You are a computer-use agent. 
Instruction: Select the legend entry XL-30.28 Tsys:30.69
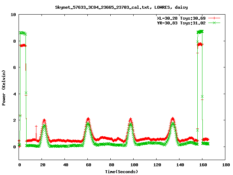click(x=181, y=18)
